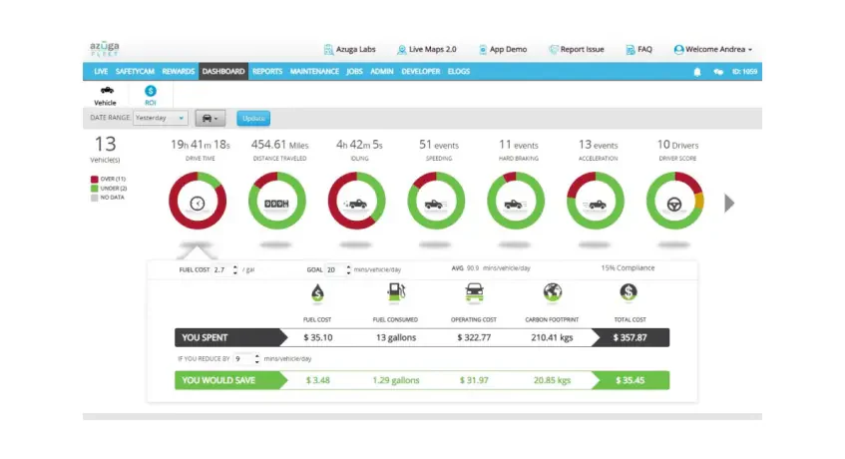Open the ELOGS tab
Image resolution: width=845 pixels, height=459 pixels.
tap(459, 71)
